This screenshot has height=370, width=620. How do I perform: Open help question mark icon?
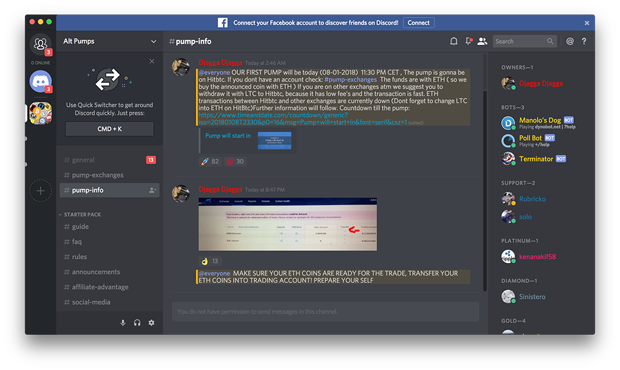[584, 41]
